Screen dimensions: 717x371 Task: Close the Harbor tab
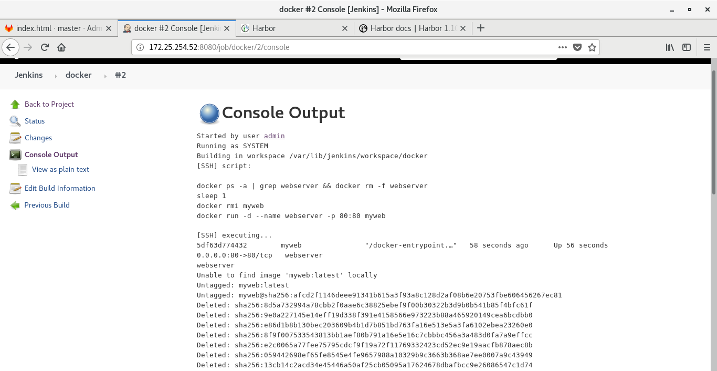pos(345,28)
